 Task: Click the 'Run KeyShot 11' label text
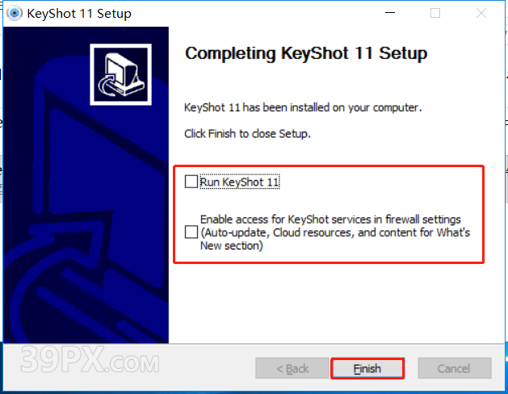(x=239, y=182)
